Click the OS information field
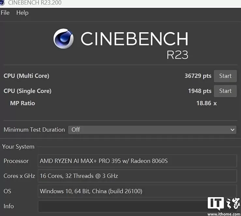This screenshot has height=216, width=241. [137, 191]
